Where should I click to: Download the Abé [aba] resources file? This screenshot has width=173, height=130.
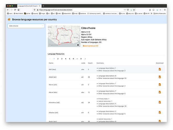coord(160,69)
